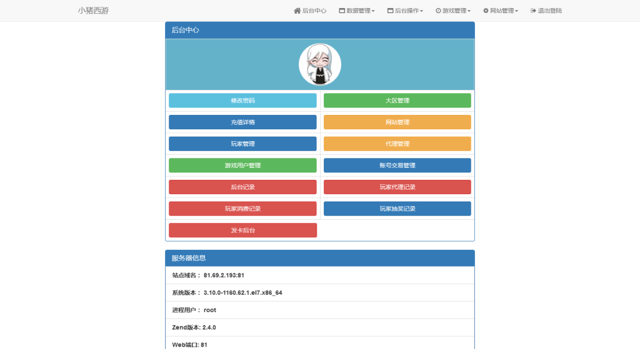Open the 数据管理 menu
The height and width of the screenshot is (349, 640).
click(x=357, y=11)
